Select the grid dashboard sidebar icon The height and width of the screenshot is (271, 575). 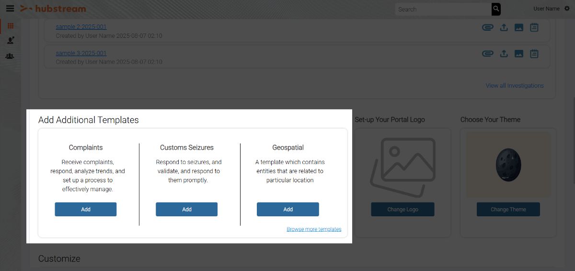pyautogui.click(x=10, y=26)
